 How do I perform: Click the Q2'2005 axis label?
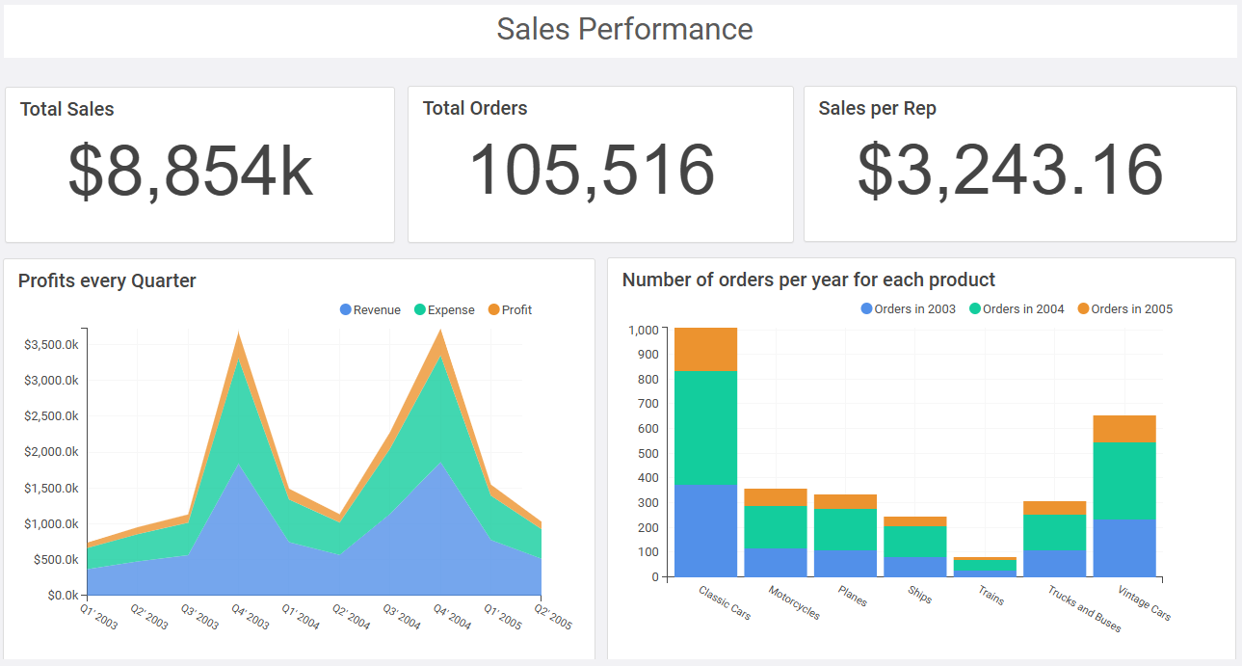point(552,617)
